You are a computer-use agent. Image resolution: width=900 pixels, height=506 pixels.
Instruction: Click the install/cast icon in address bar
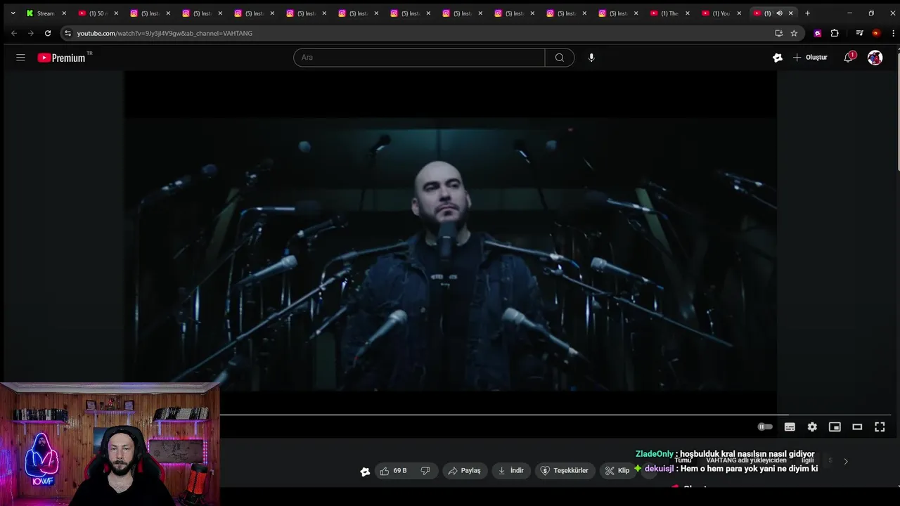778,33
